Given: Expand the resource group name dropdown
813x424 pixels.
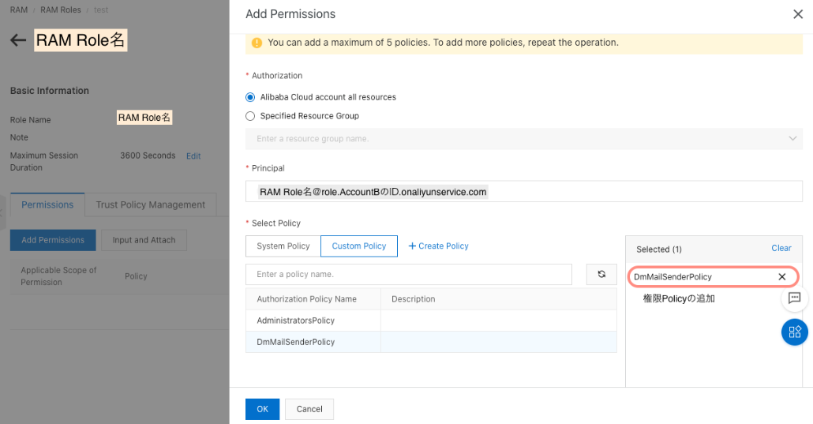Looking at the screenshot, I should click(x=792, y=139).
